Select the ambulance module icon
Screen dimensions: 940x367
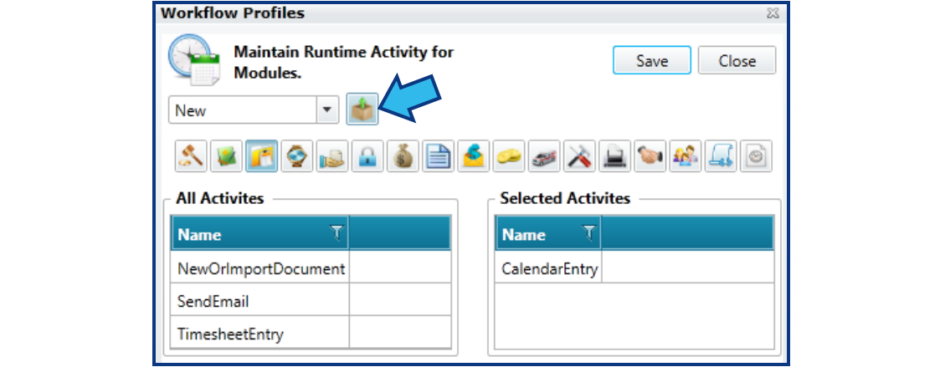coord(544,156)
